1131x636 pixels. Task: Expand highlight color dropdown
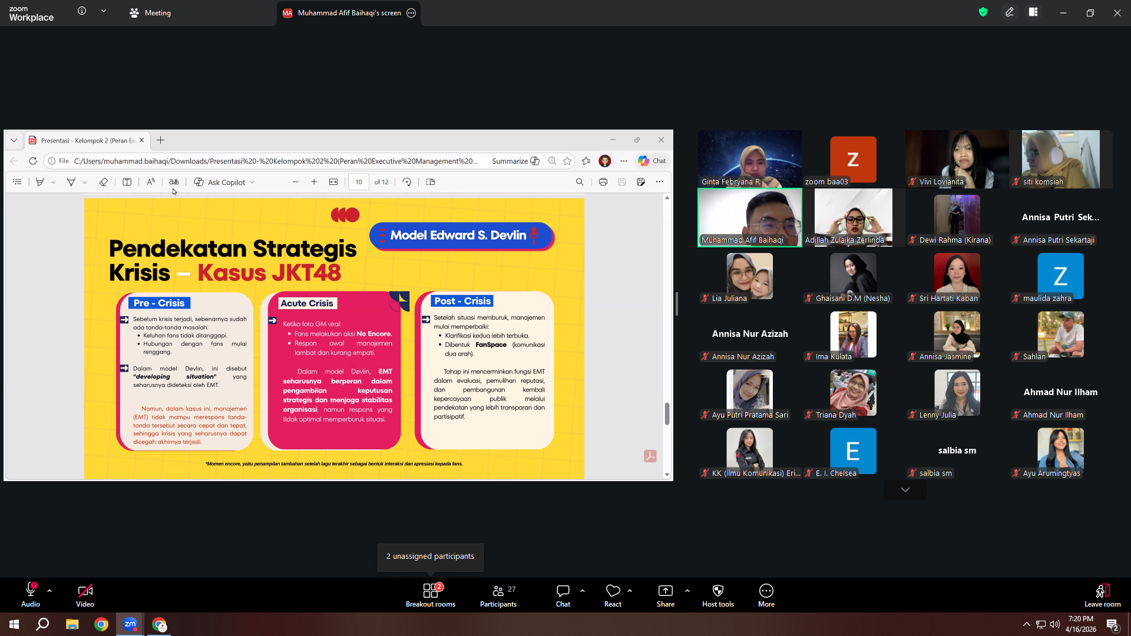point(54,183)
